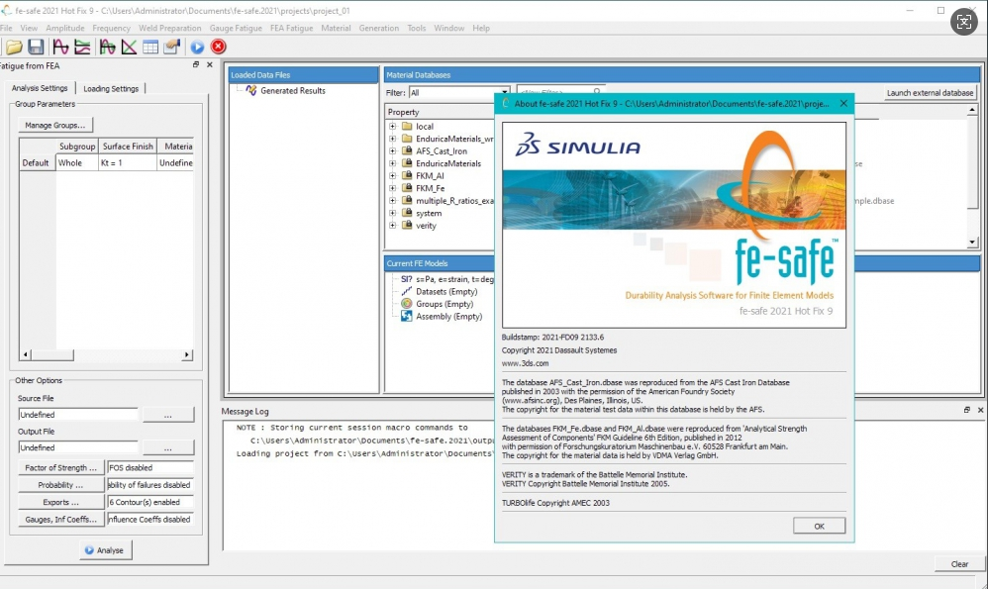Open the Filter dropdown set to All
Image resolution: width=988 pixels, height=589 pixels.
pyautogui.click(x=458, y=93)
